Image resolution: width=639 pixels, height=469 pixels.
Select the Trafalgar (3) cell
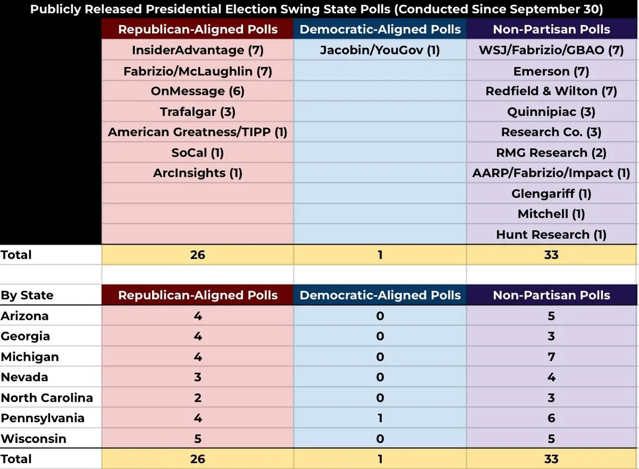[198, 112]
